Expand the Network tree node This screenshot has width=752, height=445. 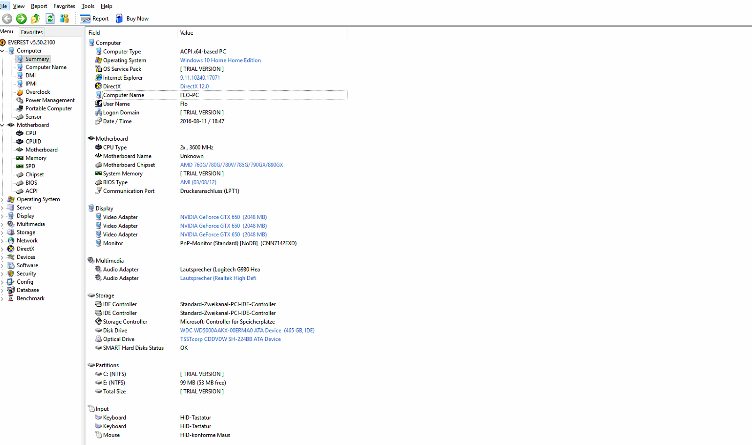(x=2, y=241)
